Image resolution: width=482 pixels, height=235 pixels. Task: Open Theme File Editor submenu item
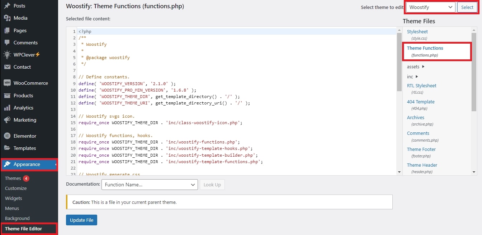(23, 229)
